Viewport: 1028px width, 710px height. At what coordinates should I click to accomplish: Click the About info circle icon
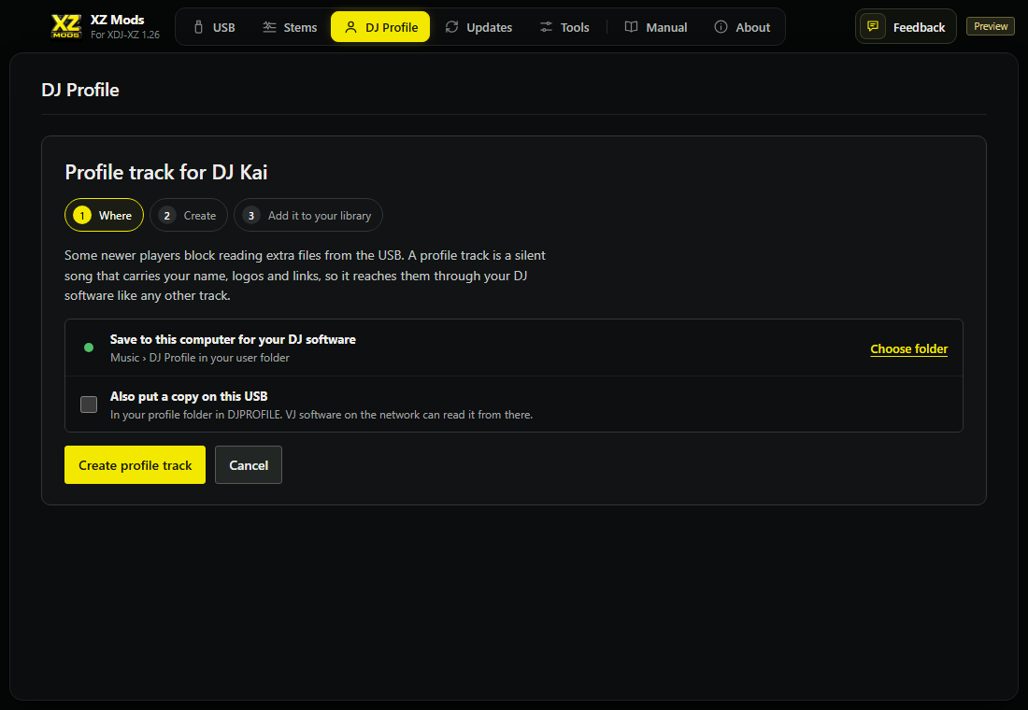pyautogui.click(x=721, y=27)
